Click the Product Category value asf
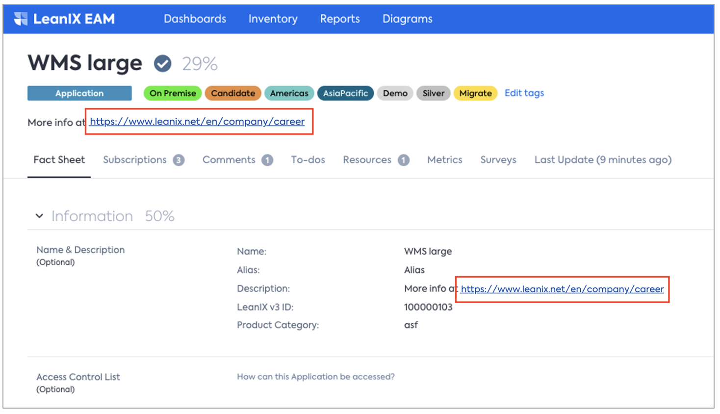This screenshot has width=720, height=414. click(x=411, y=325)
